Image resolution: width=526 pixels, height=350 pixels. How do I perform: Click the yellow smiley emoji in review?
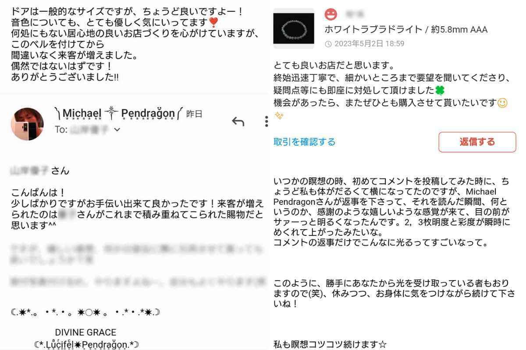(503, 103)
